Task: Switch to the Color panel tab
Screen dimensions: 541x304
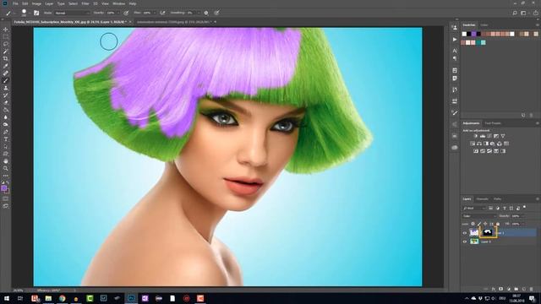Action: (484, 25)
